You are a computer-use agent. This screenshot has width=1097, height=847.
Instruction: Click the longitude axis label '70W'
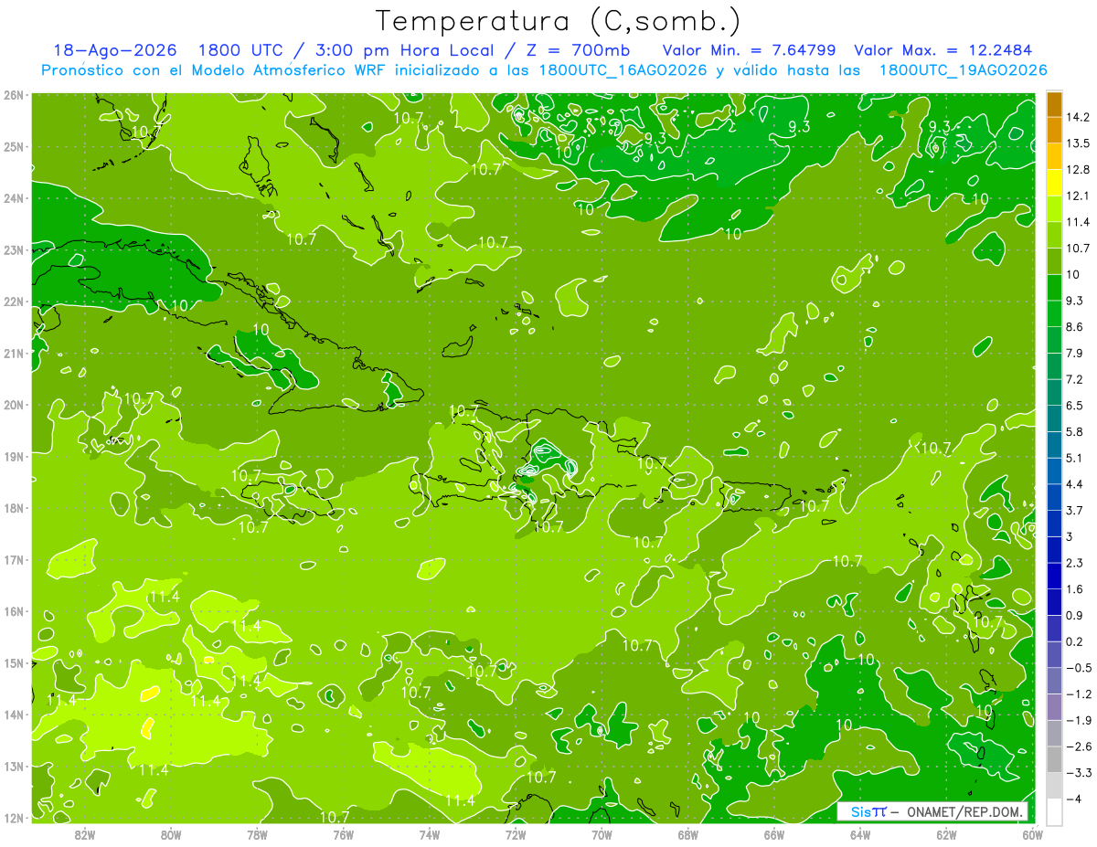(x=602, y=834)
